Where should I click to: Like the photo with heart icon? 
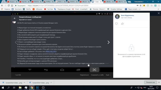coord(116,24)
